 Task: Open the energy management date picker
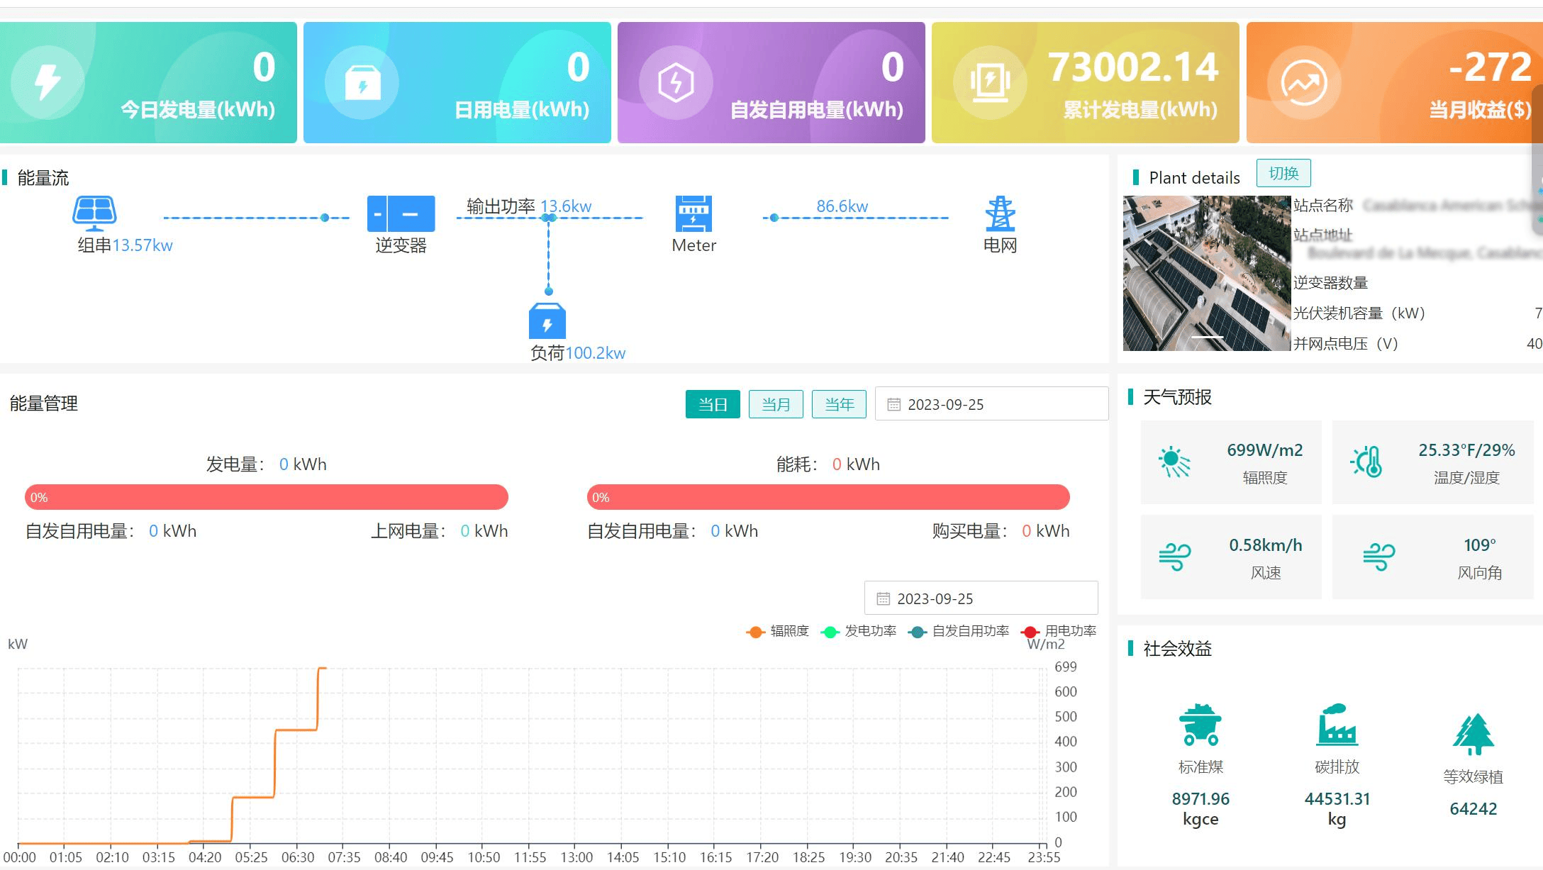click(991, 404)
